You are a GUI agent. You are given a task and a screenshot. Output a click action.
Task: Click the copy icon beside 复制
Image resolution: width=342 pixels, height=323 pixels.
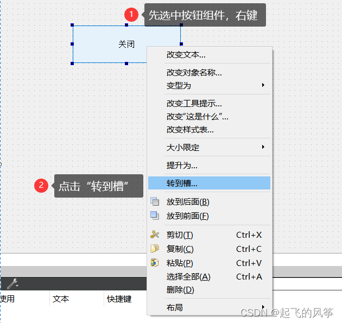coord(155,249)
